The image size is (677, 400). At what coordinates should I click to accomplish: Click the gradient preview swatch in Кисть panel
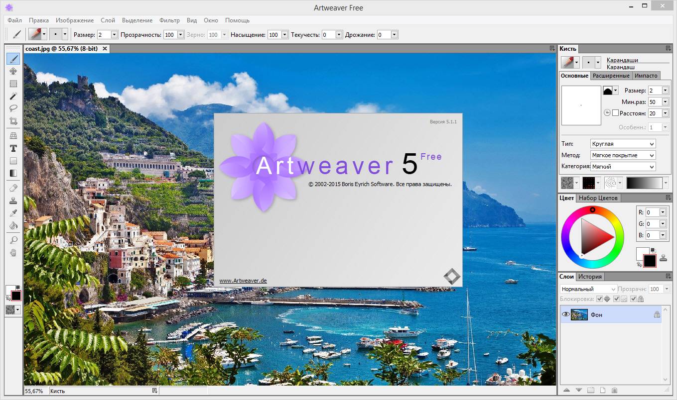645,183
